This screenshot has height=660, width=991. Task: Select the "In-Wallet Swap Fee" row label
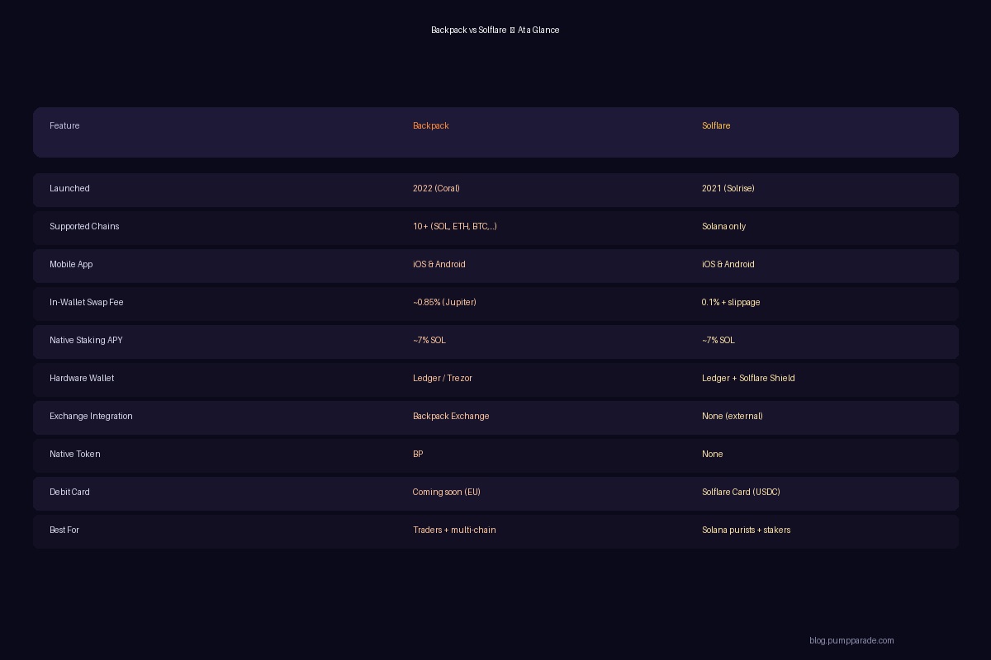[86, 302]
